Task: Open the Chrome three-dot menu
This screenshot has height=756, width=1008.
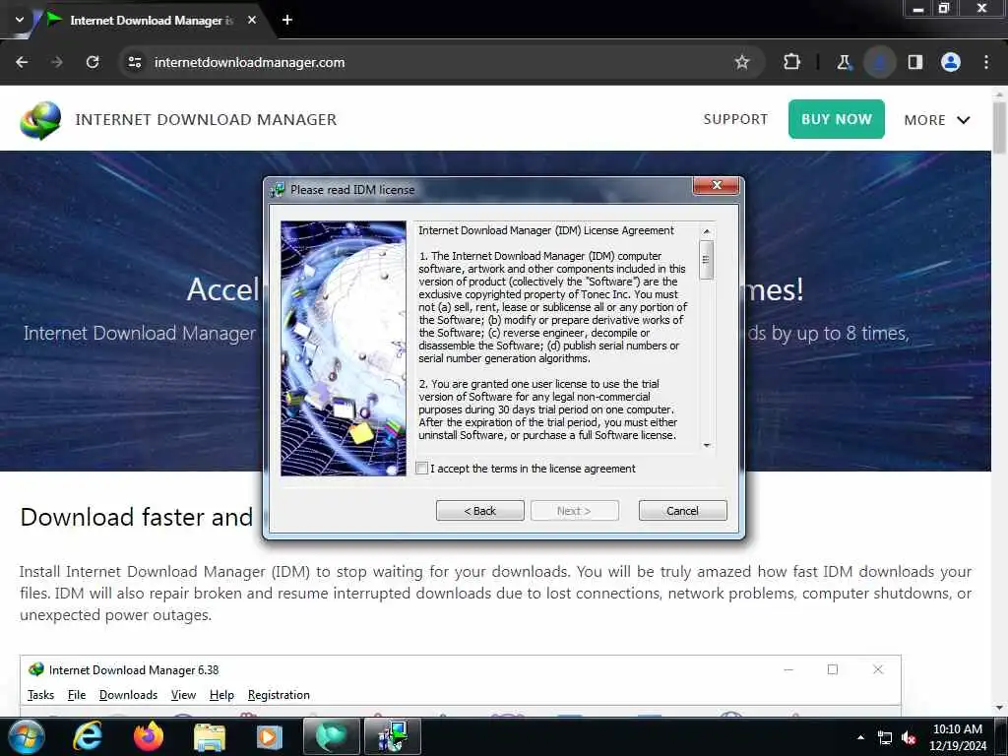Action: point(986,62)
